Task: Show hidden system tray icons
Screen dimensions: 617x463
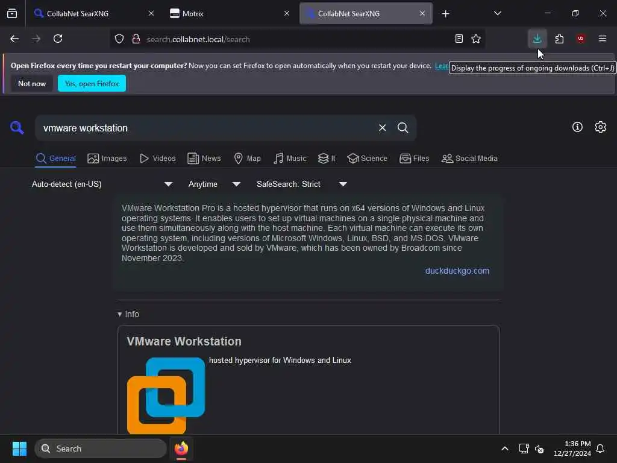Action: coord(505,449)
